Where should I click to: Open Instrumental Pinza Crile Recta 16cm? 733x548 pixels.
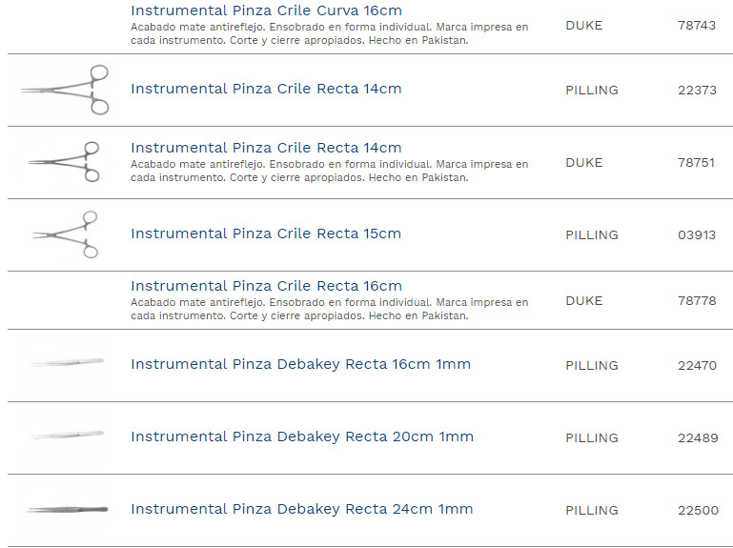click(266, 286)
